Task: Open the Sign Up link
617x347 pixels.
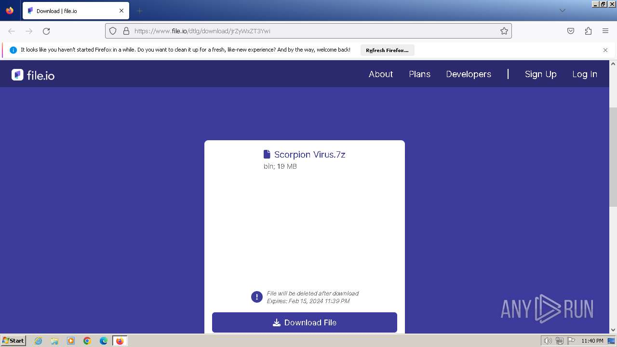Action: [541, 74]
